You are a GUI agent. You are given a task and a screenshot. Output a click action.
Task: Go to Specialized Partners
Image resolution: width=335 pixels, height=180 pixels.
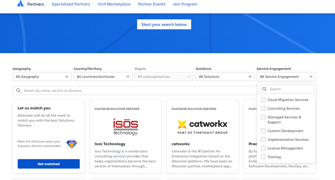(x=71, y=4)
